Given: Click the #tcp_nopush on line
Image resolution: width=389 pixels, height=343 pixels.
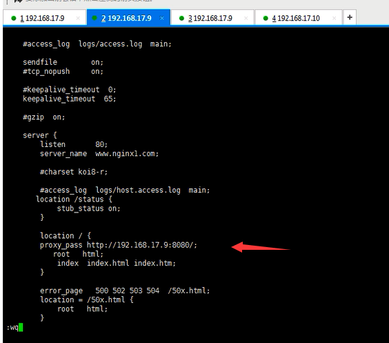Looking at the screenshot, I should tap(63, 72).
